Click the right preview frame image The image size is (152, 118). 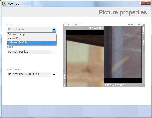tap(123, 55)
